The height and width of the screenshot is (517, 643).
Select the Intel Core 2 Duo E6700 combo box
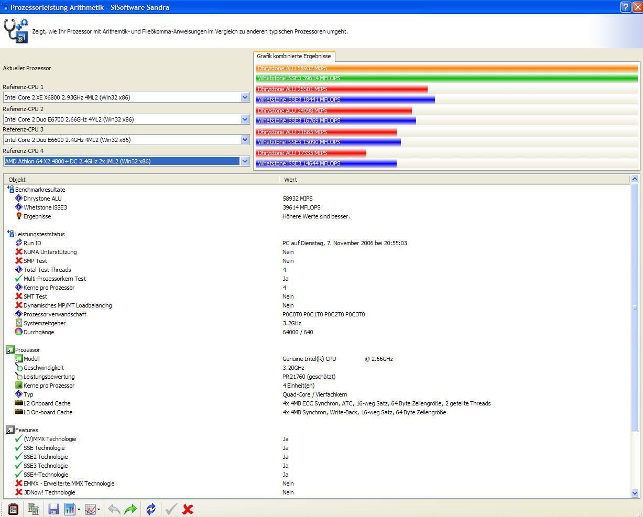point(126,119)
